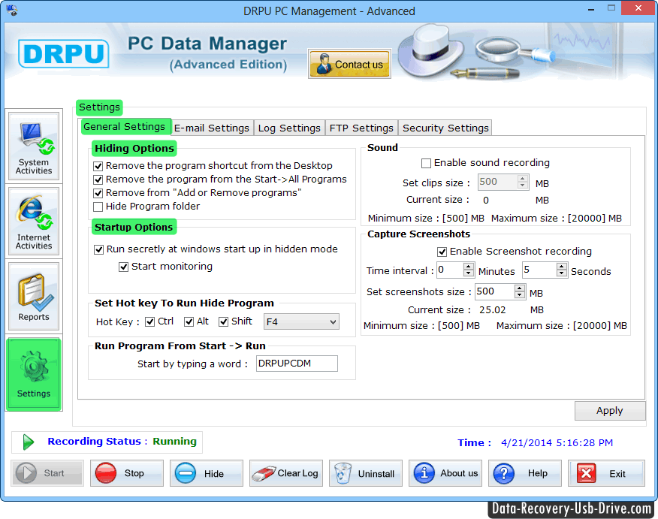Click the Settings header label
Image resolution: width=658 pixels, height=519 pixels.
coord(99,107)
